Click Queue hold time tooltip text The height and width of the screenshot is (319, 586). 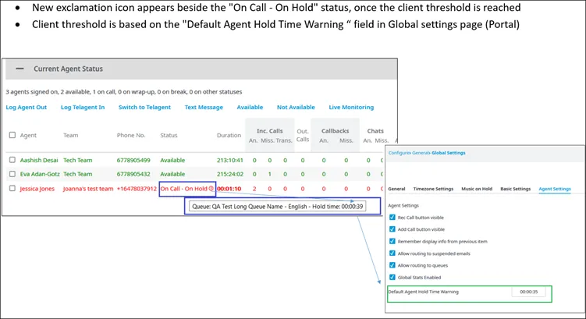click(277, 206)
